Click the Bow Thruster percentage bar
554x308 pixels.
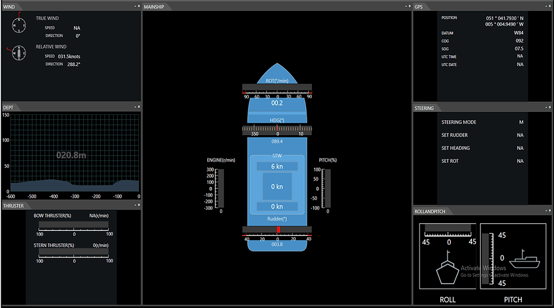point(74,225)
